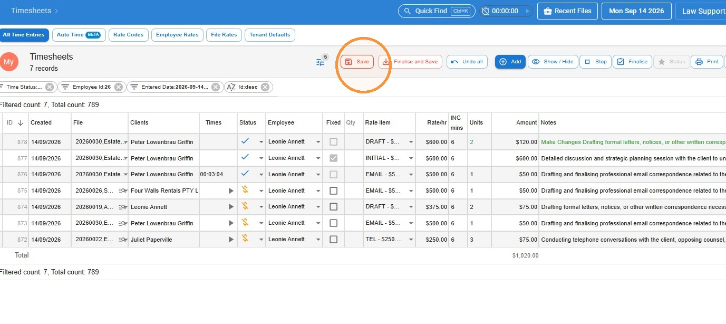
Task: Click the stopwatch timer icon in header
Action: coord(486,11)
